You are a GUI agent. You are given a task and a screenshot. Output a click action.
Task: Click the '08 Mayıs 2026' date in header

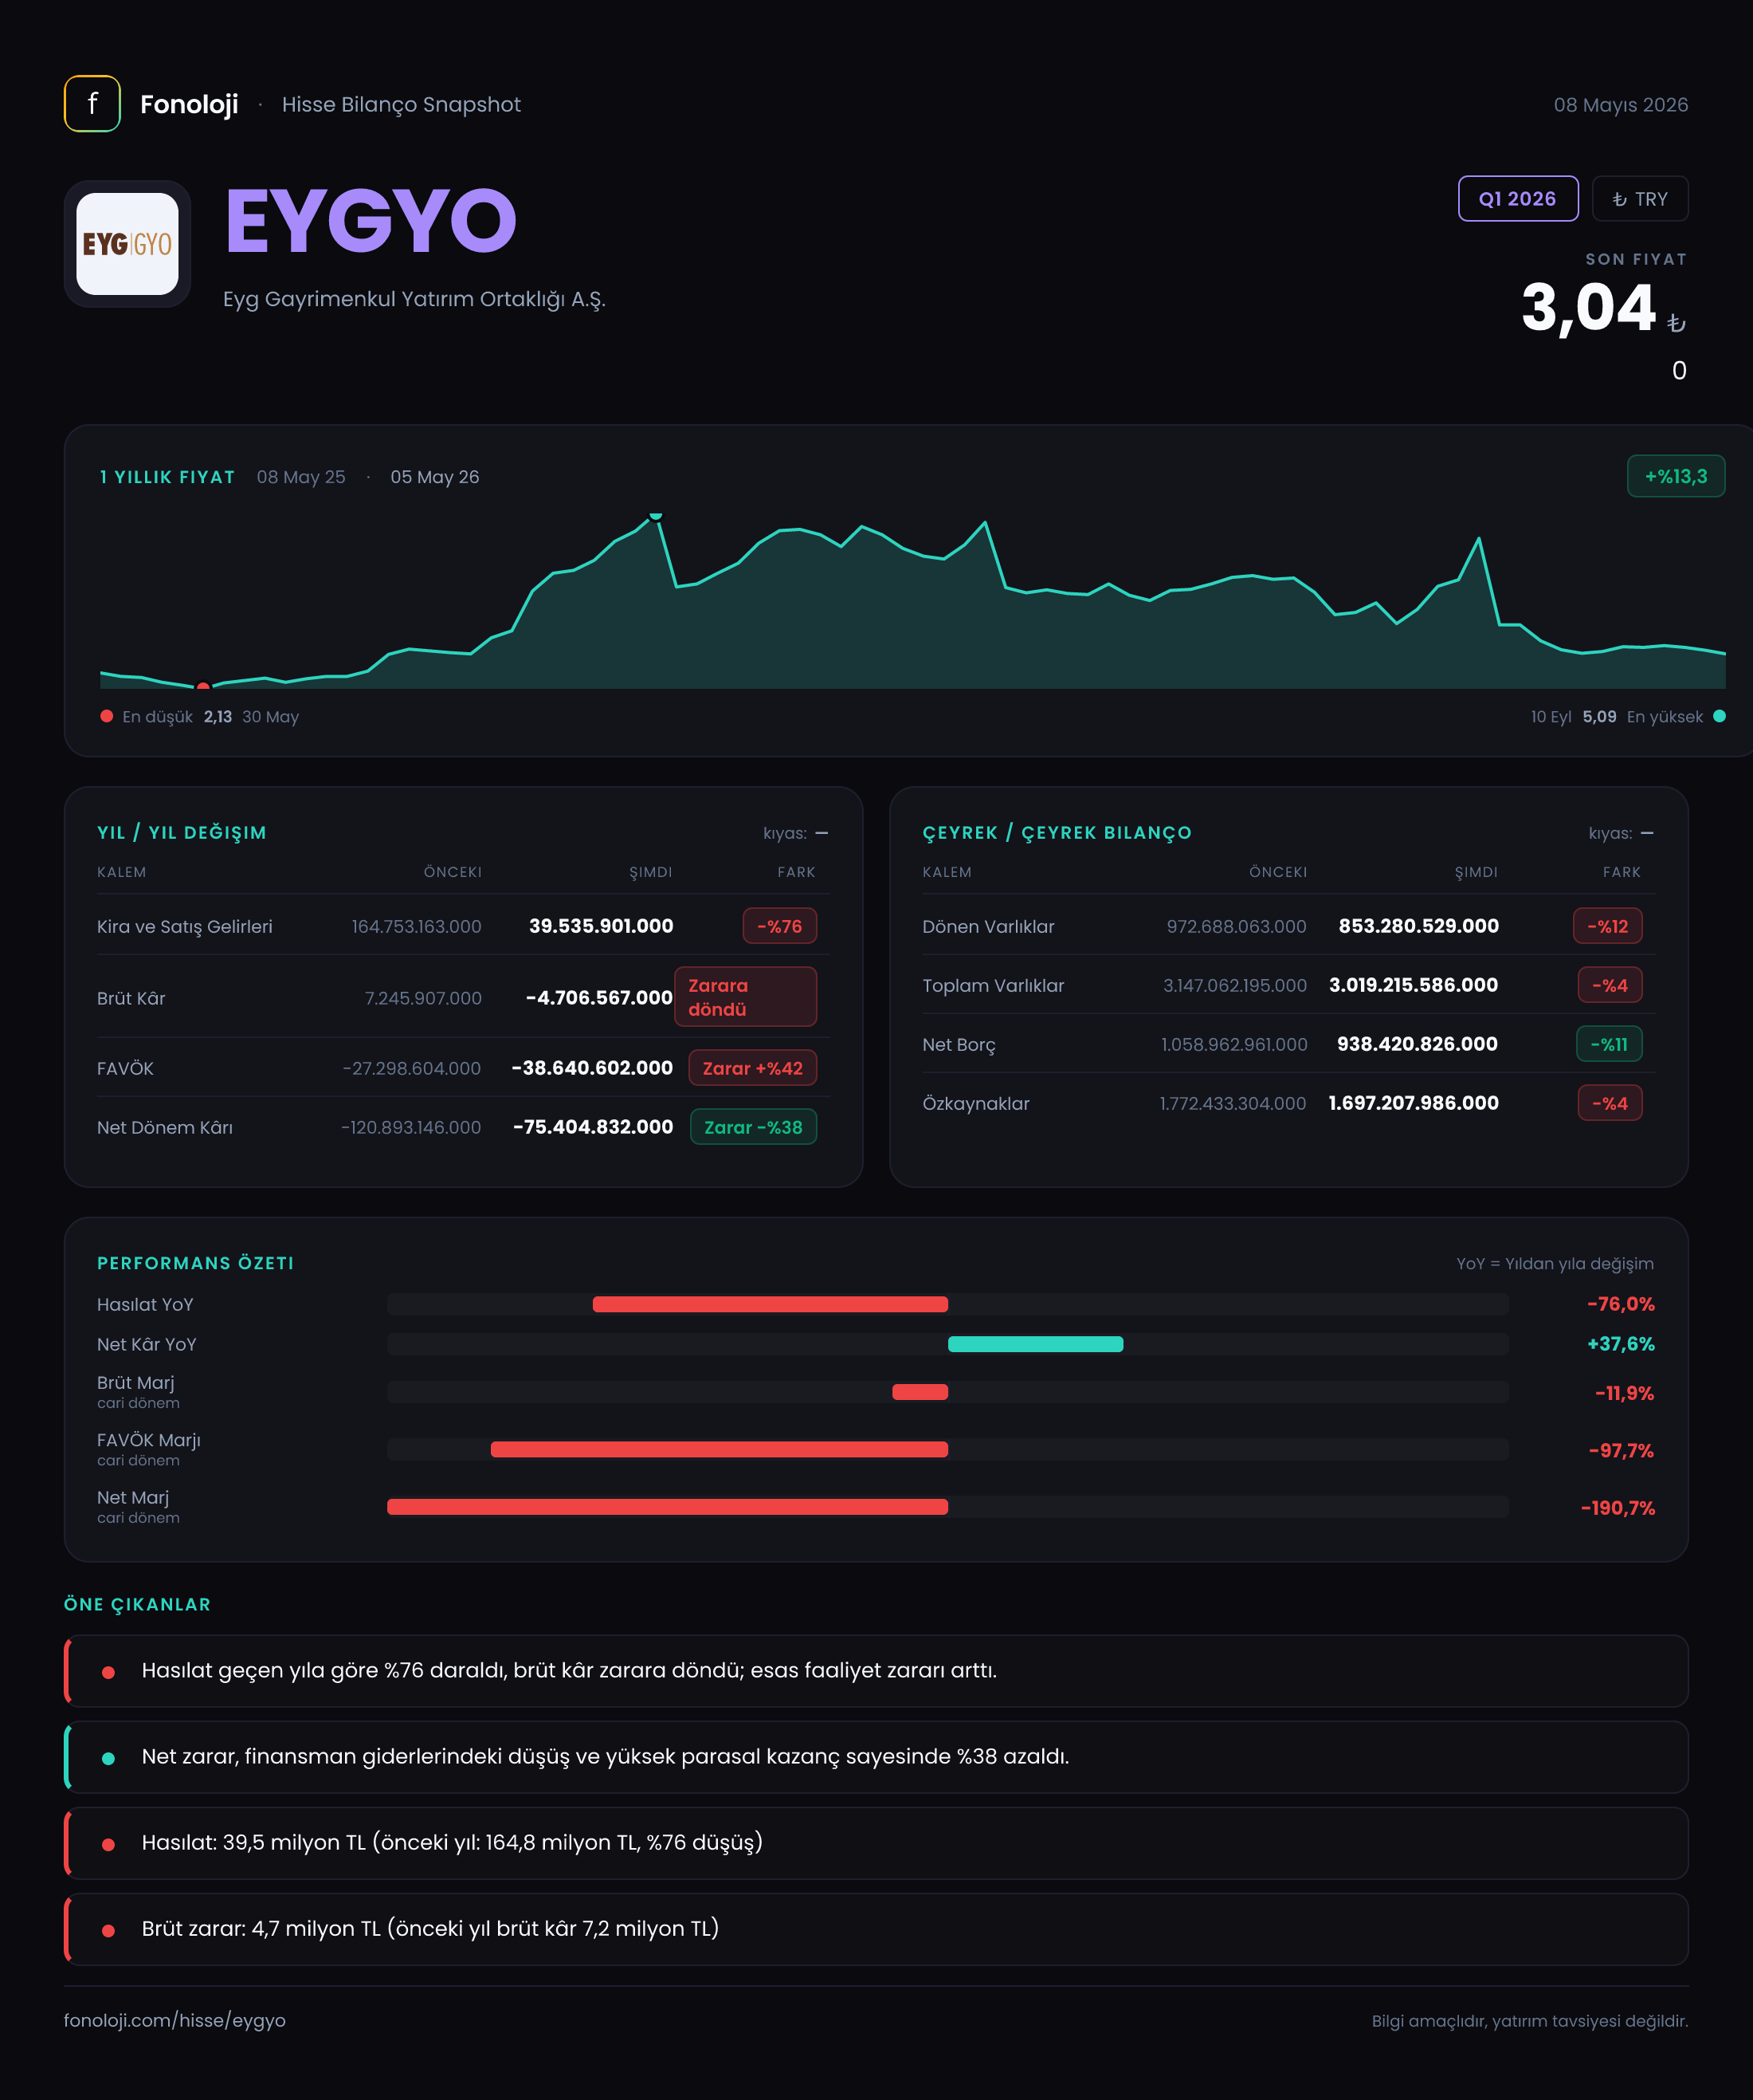(1620, 105)
